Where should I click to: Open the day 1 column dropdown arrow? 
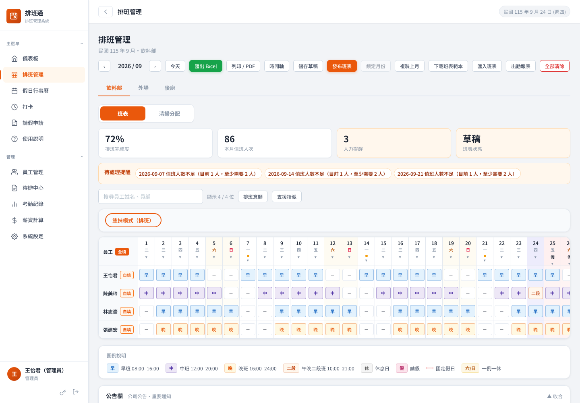(146, 257)
